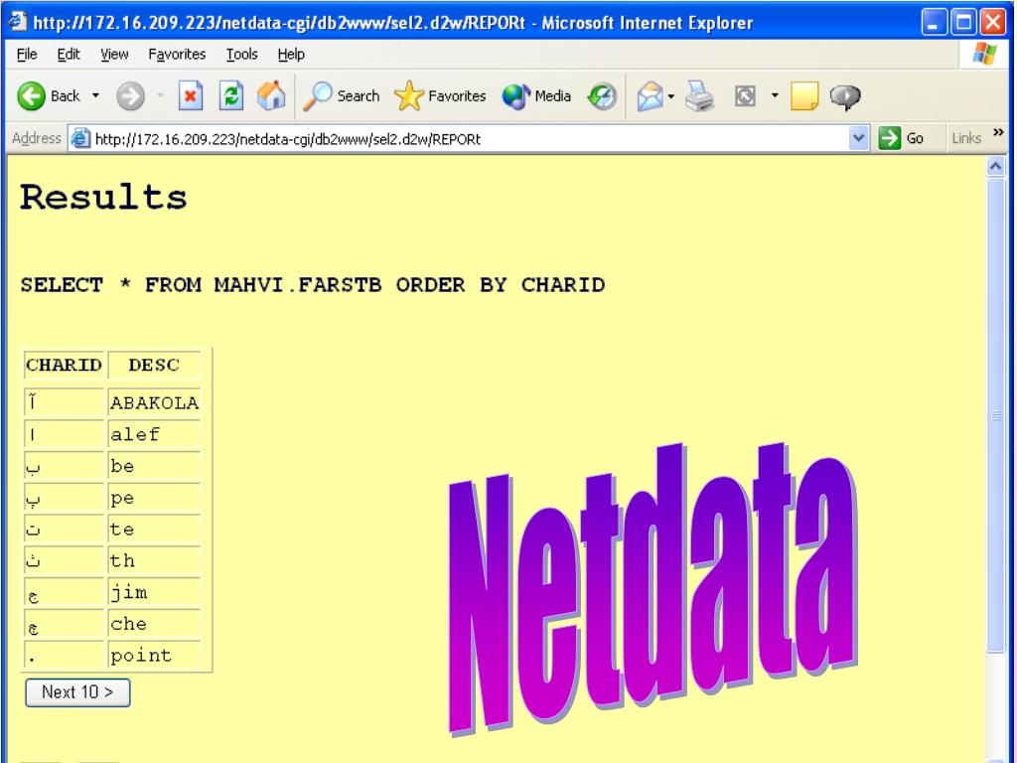
Task: Open the Favorites pane from toolbar
Action: tap(440, 96)
